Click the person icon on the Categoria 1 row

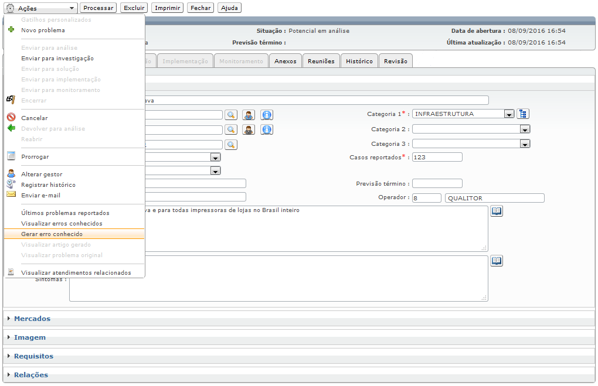point(249,115)
